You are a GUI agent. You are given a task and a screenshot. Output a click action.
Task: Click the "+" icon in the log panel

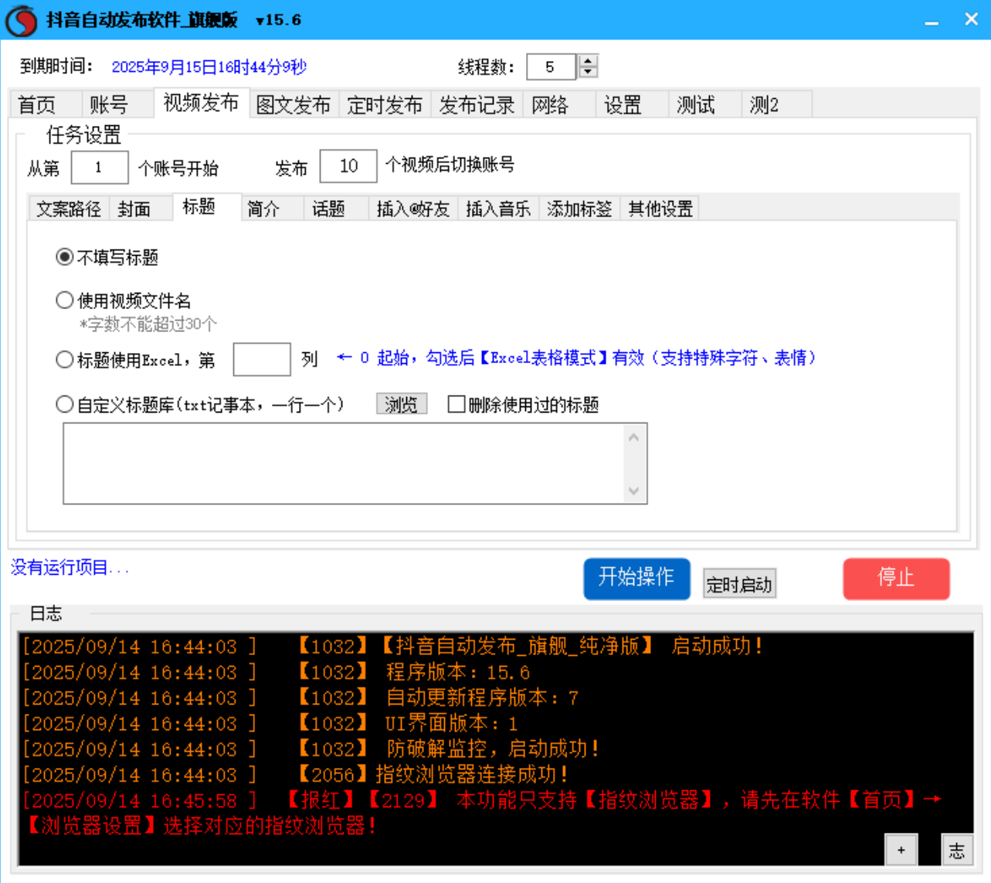click(901, 849)
